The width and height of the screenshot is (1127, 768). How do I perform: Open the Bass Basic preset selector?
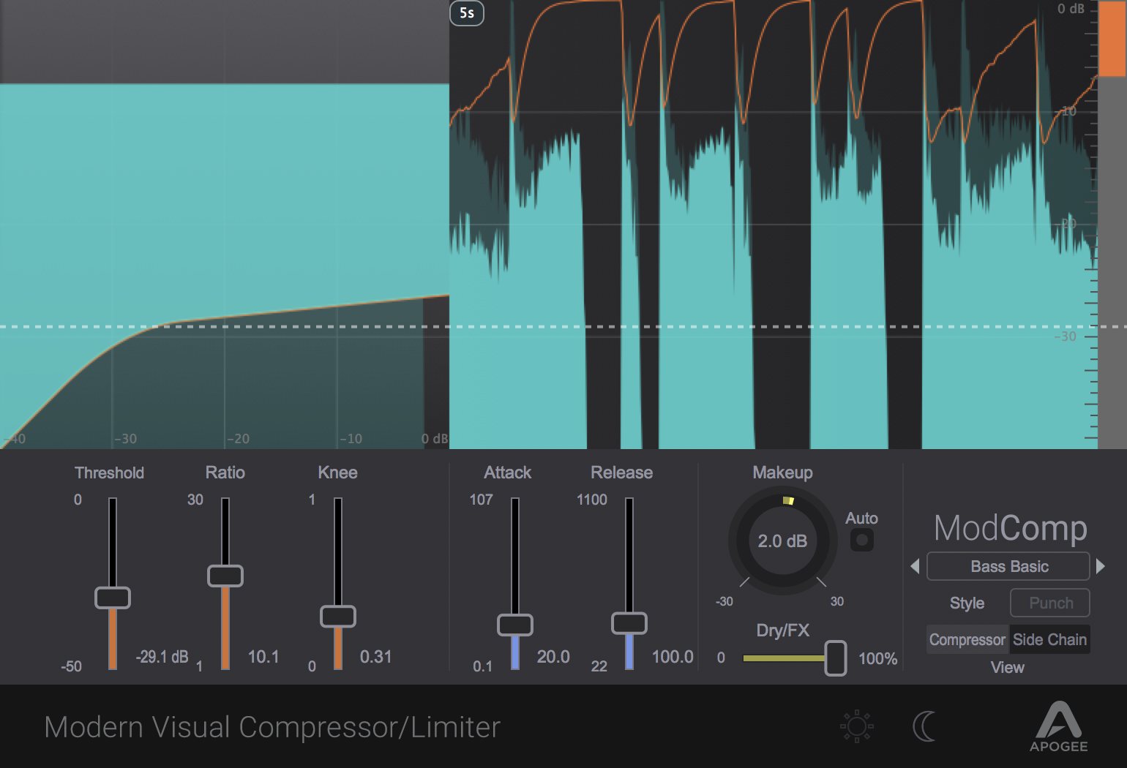tap(1008, 566)
